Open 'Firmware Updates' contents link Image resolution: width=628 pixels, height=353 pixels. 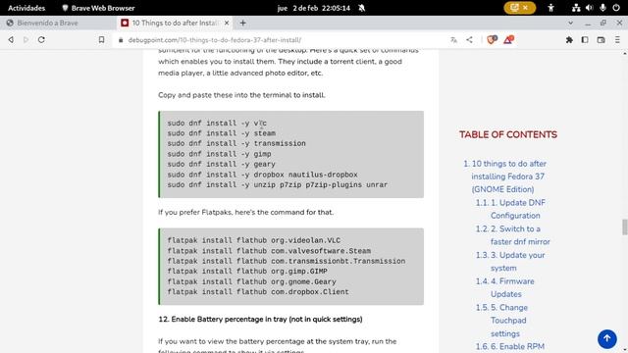[x=505, y=287]
